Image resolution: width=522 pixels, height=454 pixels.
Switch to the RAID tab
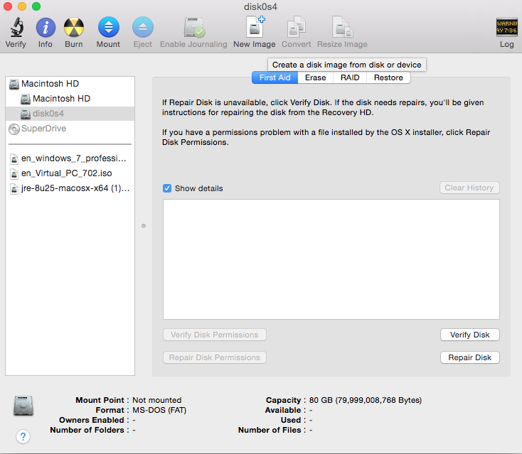click(350, 77)
